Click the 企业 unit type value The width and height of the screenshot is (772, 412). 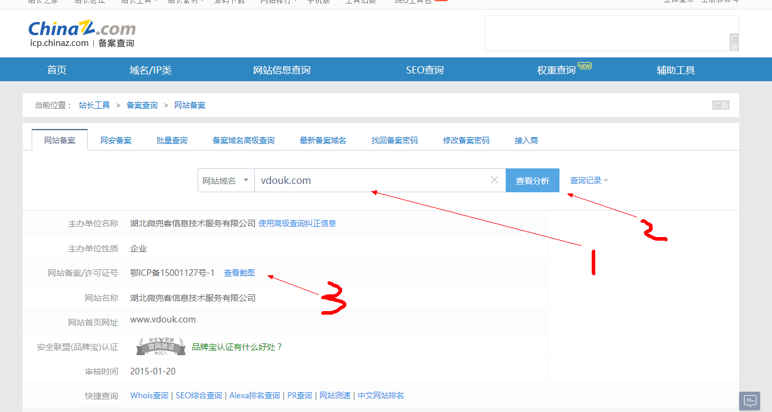pyautogui.click(x=139, y=248)
